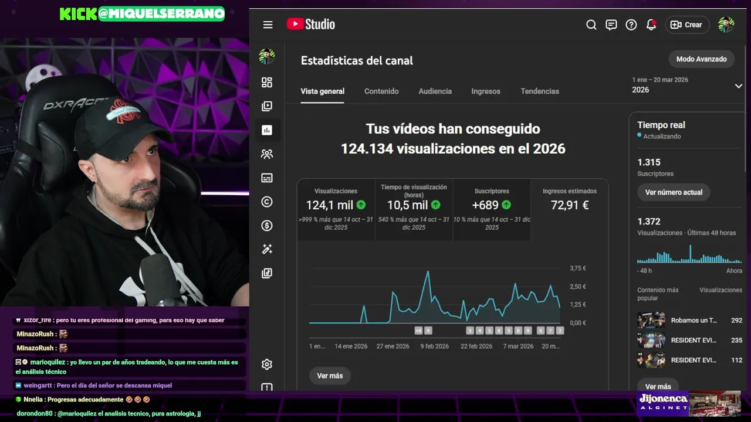751x422 pixels.
Task: Open the notifications bell
Action: tap(651, 25)
